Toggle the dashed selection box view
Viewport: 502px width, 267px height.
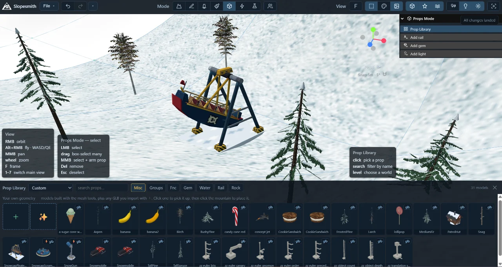click(371, 6)
